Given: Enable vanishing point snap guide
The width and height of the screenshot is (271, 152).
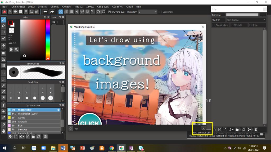Looking at the screenshot, I should [77, 12].
